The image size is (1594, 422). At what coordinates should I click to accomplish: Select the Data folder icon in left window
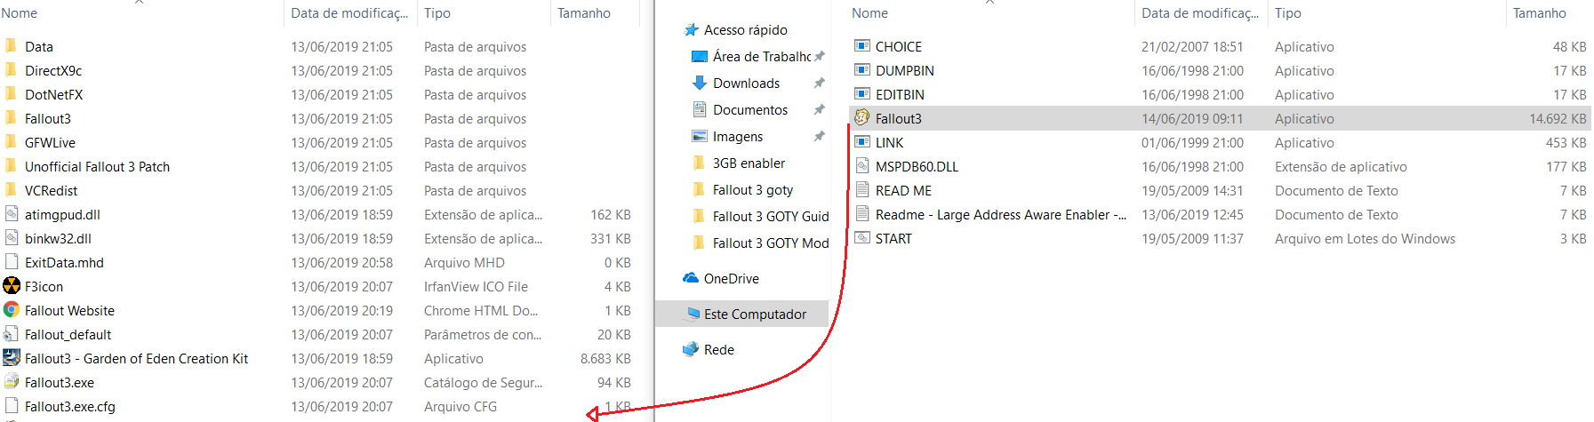[x=11, y=46]
